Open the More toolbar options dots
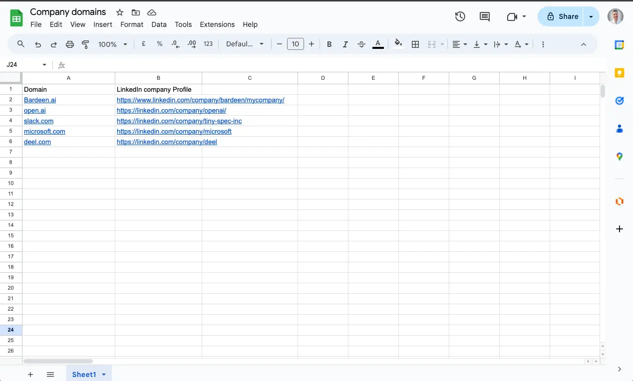This screenshot has height=381, width=633. click(x=543, y=44)
